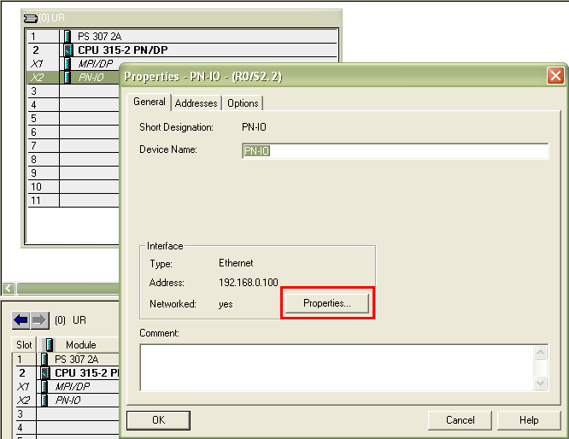
Task: Switch to the Addresses tab
Action: [196, 103]
